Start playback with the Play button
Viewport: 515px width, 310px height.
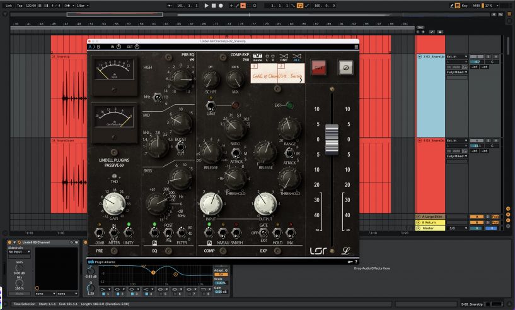pos(206,6)
